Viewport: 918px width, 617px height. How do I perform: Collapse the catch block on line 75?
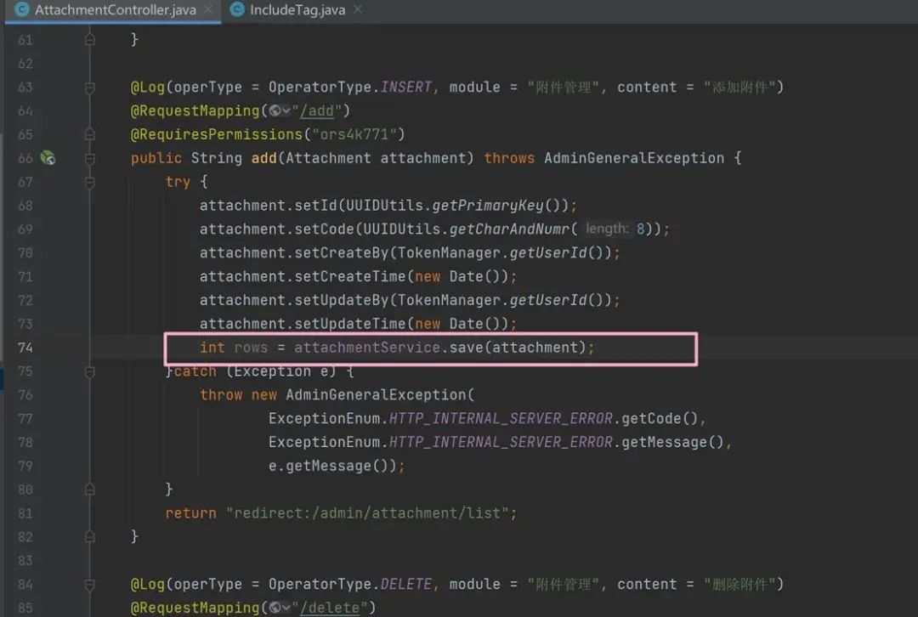tap(90, 371)
